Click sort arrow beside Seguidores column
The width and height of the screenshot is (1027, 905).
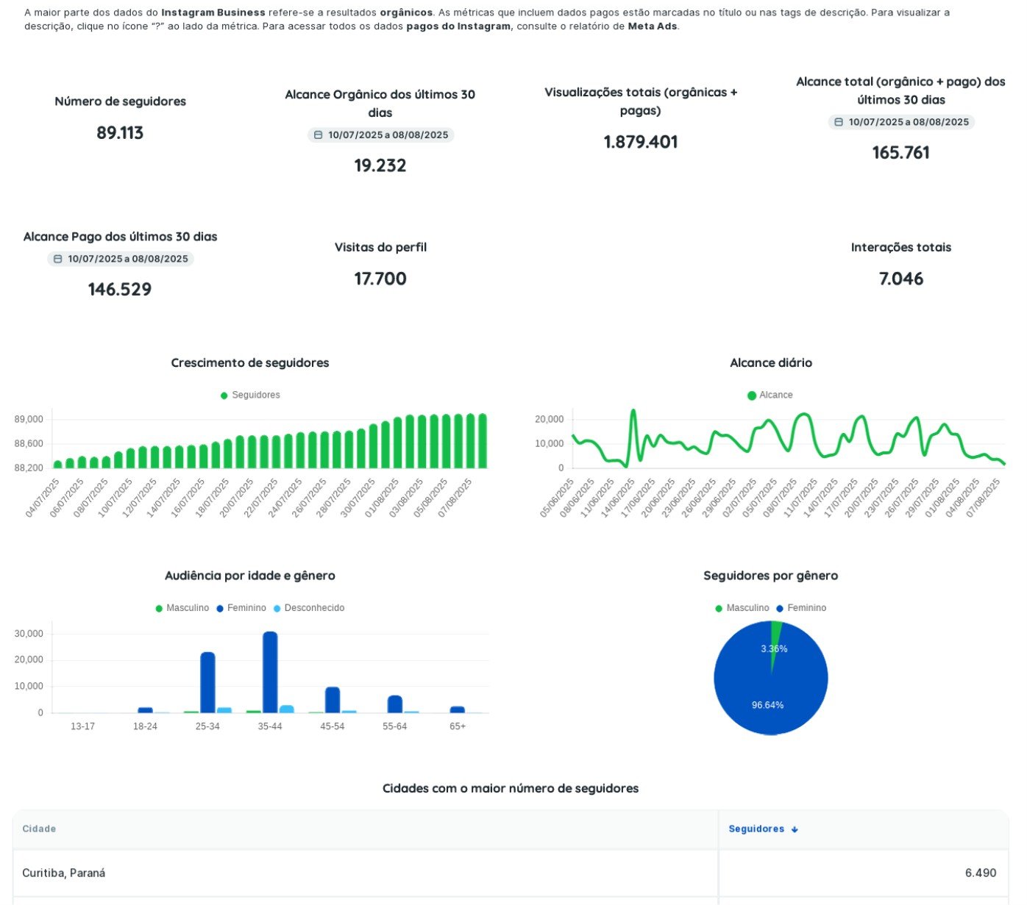(795, 829)
